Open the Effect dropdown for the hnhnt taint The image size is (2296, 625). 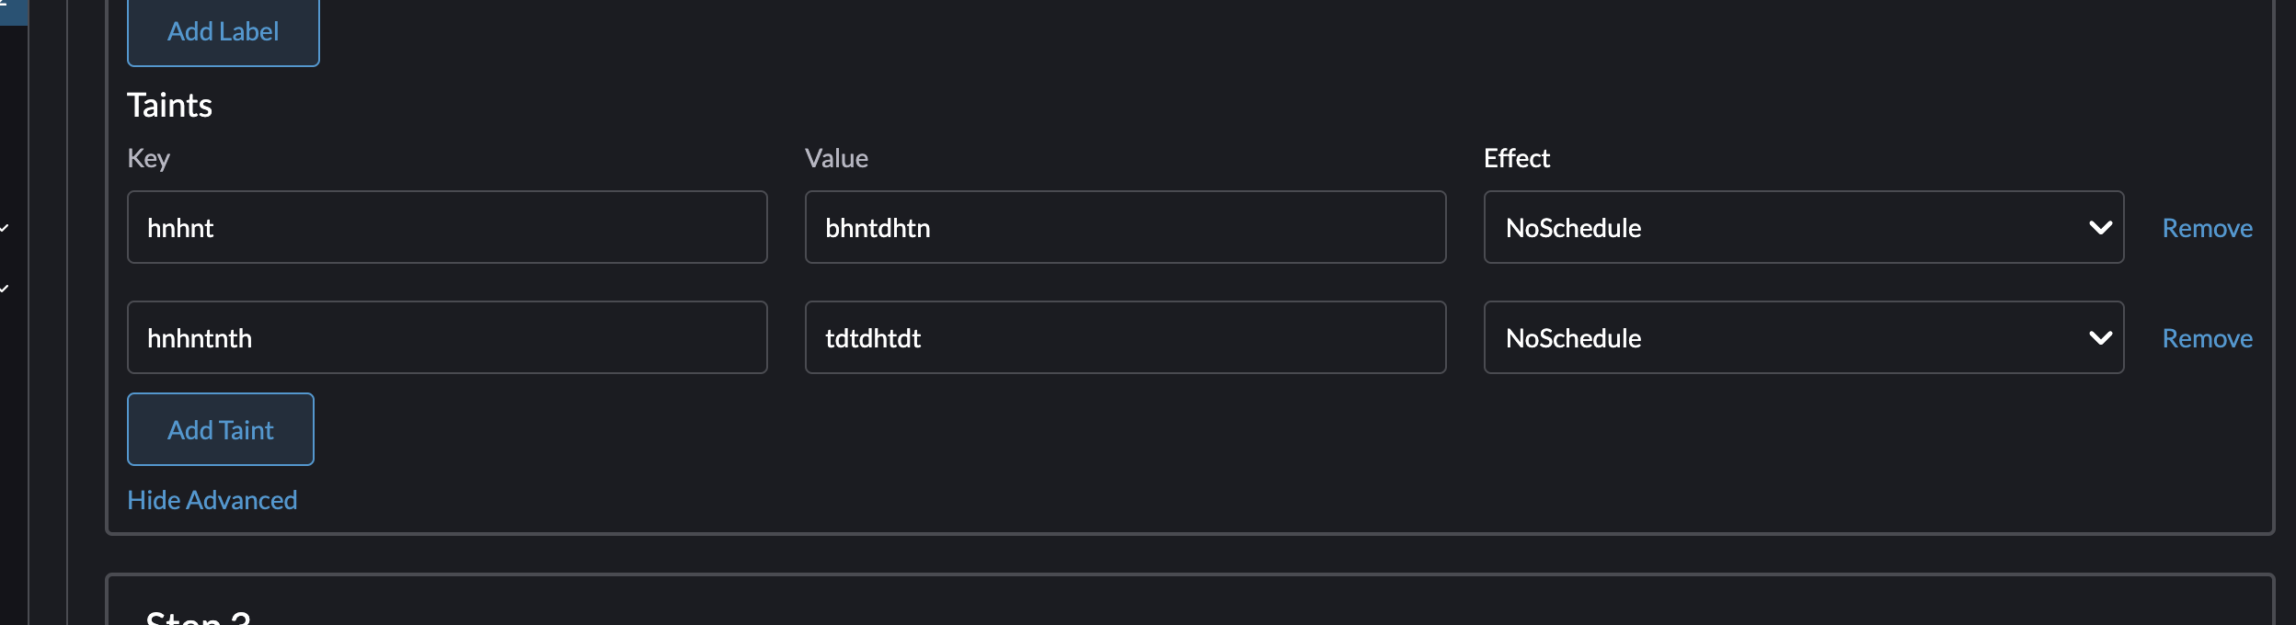[2102, 227]
